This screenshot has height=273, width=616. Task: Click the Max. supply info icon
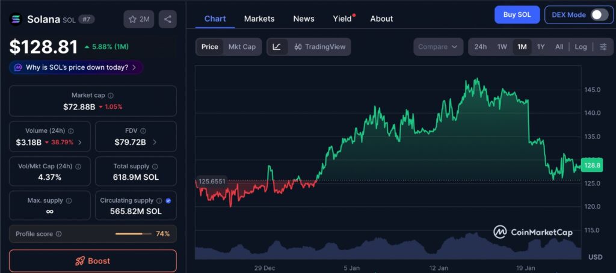point(69,201)
